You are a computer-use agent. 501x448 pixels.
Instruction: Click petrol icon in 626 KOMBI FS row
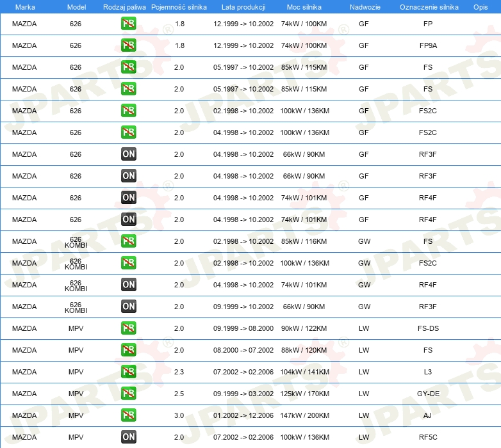[x=128, y=241]
